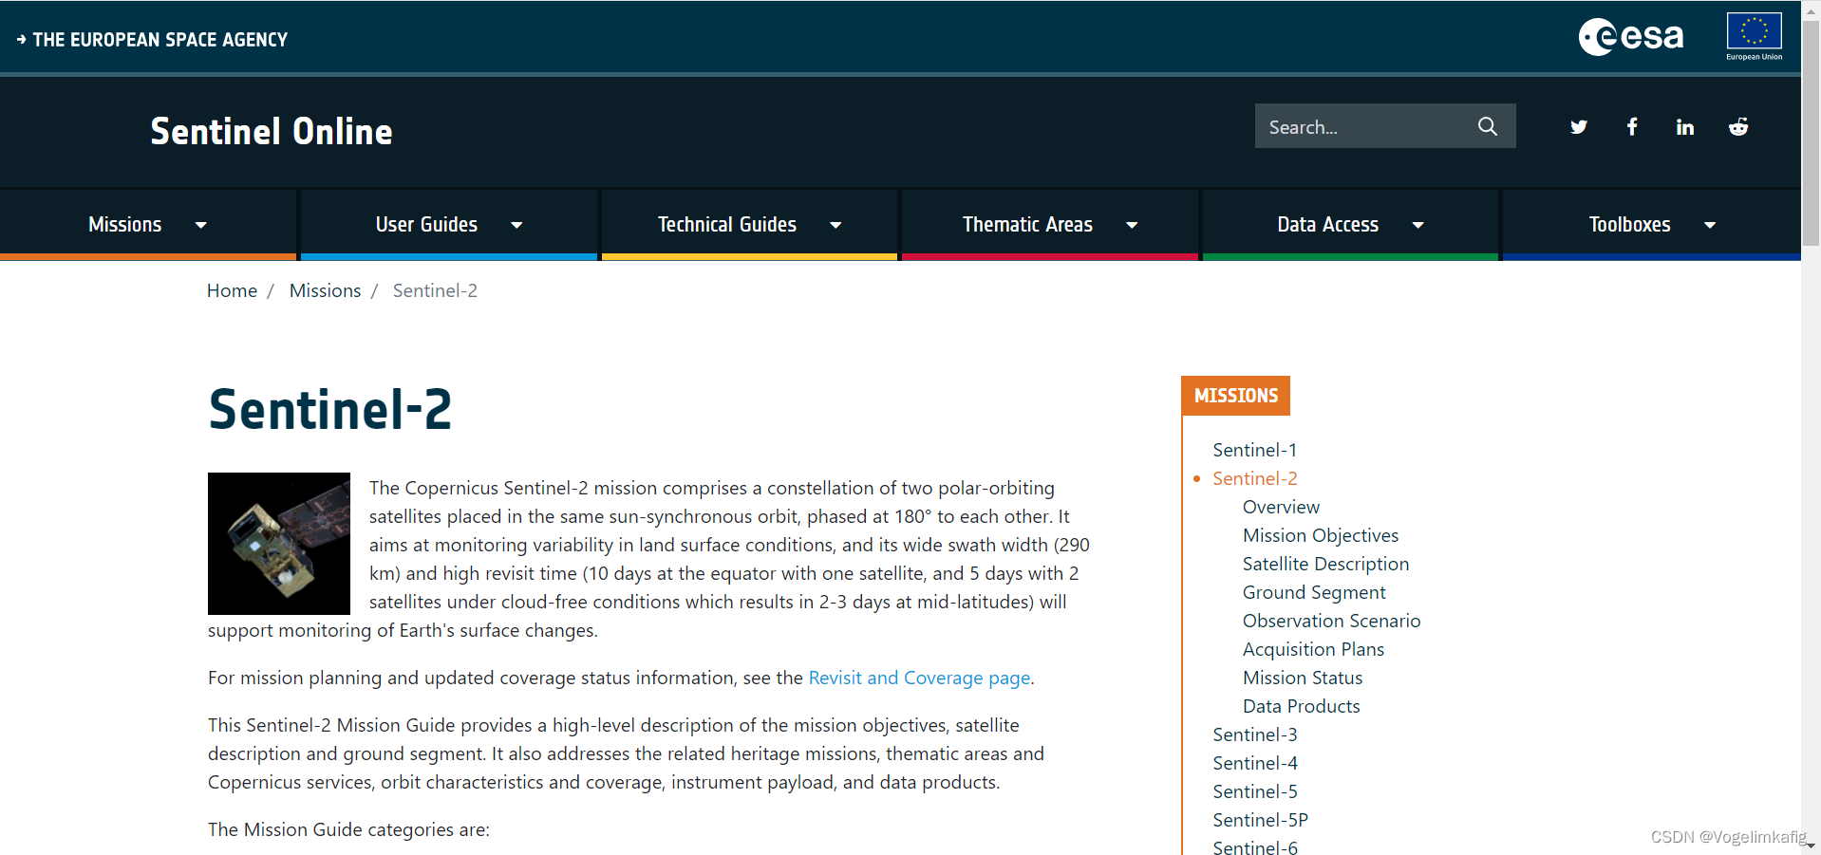Click the Sentinel-2 page heading

click(329, 409)
